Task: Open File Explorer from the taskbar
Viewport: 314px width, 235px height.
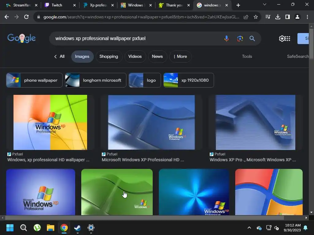Action: pyautogui.click(x=51, y=228)
